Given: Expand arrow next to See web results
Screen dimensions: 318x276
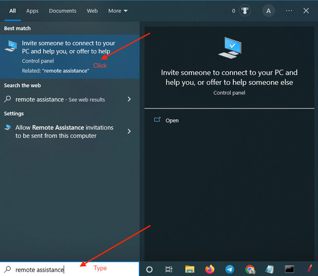Looking at the screenshot, I should tap(129, 99).
